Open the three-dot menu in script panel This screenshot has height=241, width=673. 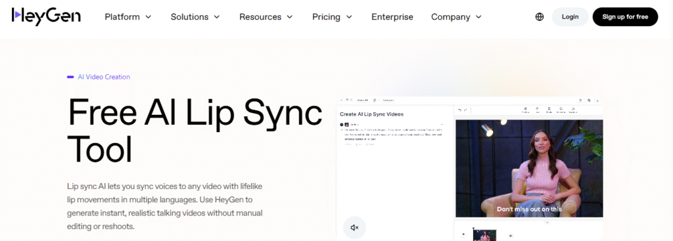click(x=442, y=124)
